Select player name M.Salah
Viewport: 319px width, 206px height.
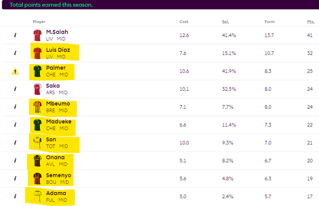(x=57, y=32)
